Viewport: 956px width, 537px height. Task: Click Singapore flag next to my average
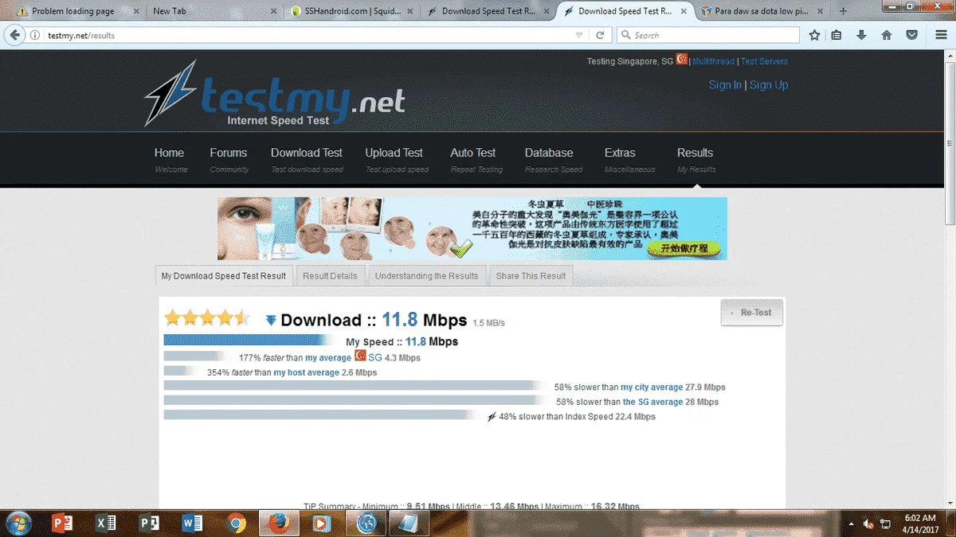pos(360,356)
